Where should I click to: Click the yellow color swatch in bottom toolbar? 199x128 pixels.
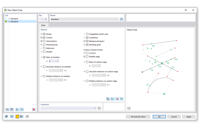click(x=17, y=117)
